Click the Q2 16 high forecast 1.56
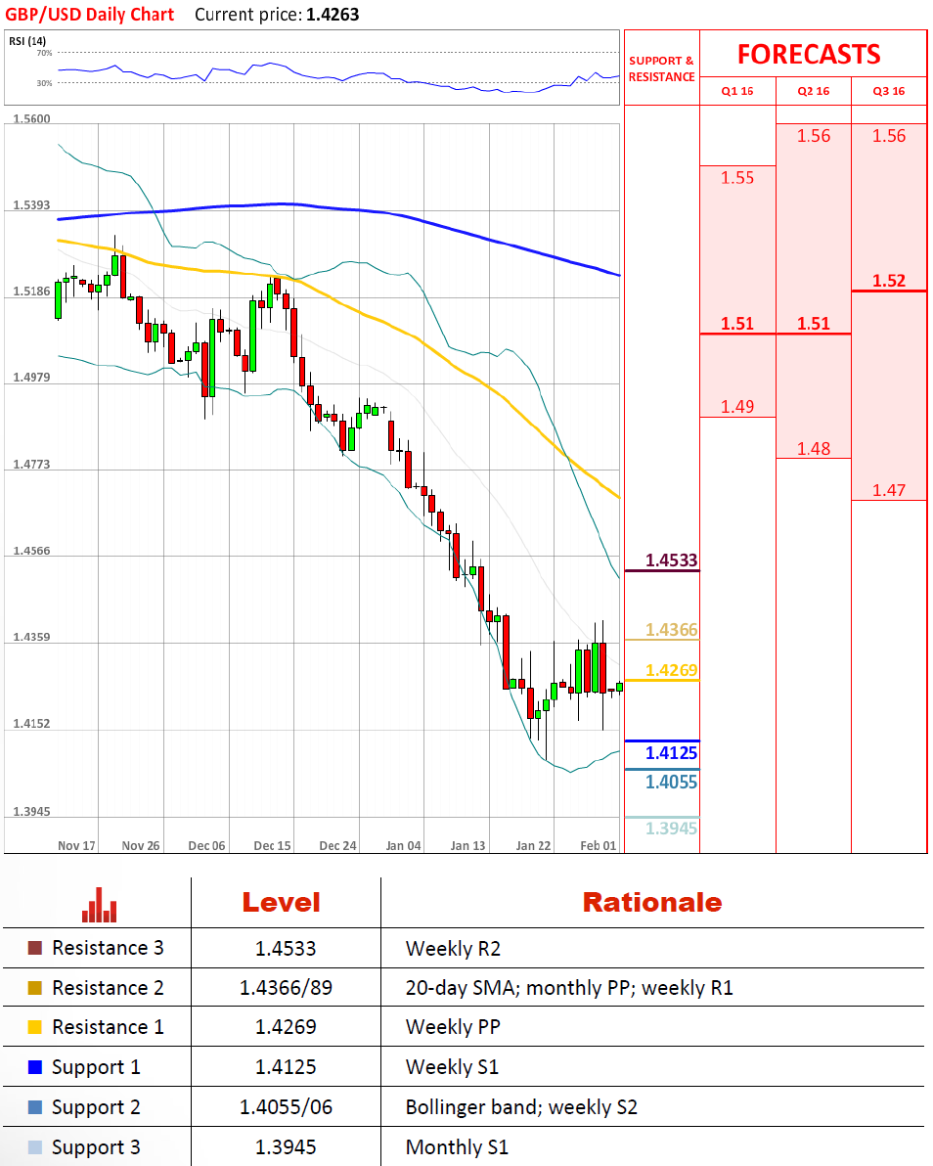The height and width of the screenshot is (1166, 933). tap(814, 136)
